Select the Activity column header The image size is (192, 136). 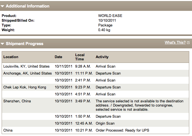pos(102,57)
